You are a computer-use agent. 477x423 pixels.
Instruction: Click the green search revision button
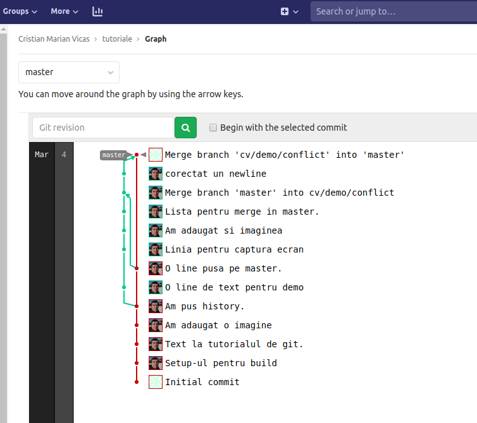pyautogui.click(x=185, y=128)
